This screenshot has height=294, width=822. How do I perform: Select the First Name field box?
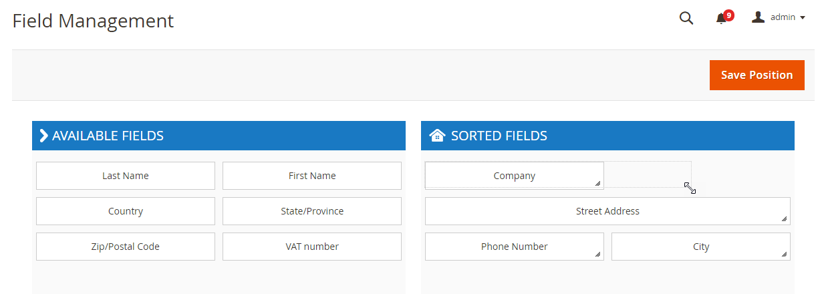click(312, 176)
